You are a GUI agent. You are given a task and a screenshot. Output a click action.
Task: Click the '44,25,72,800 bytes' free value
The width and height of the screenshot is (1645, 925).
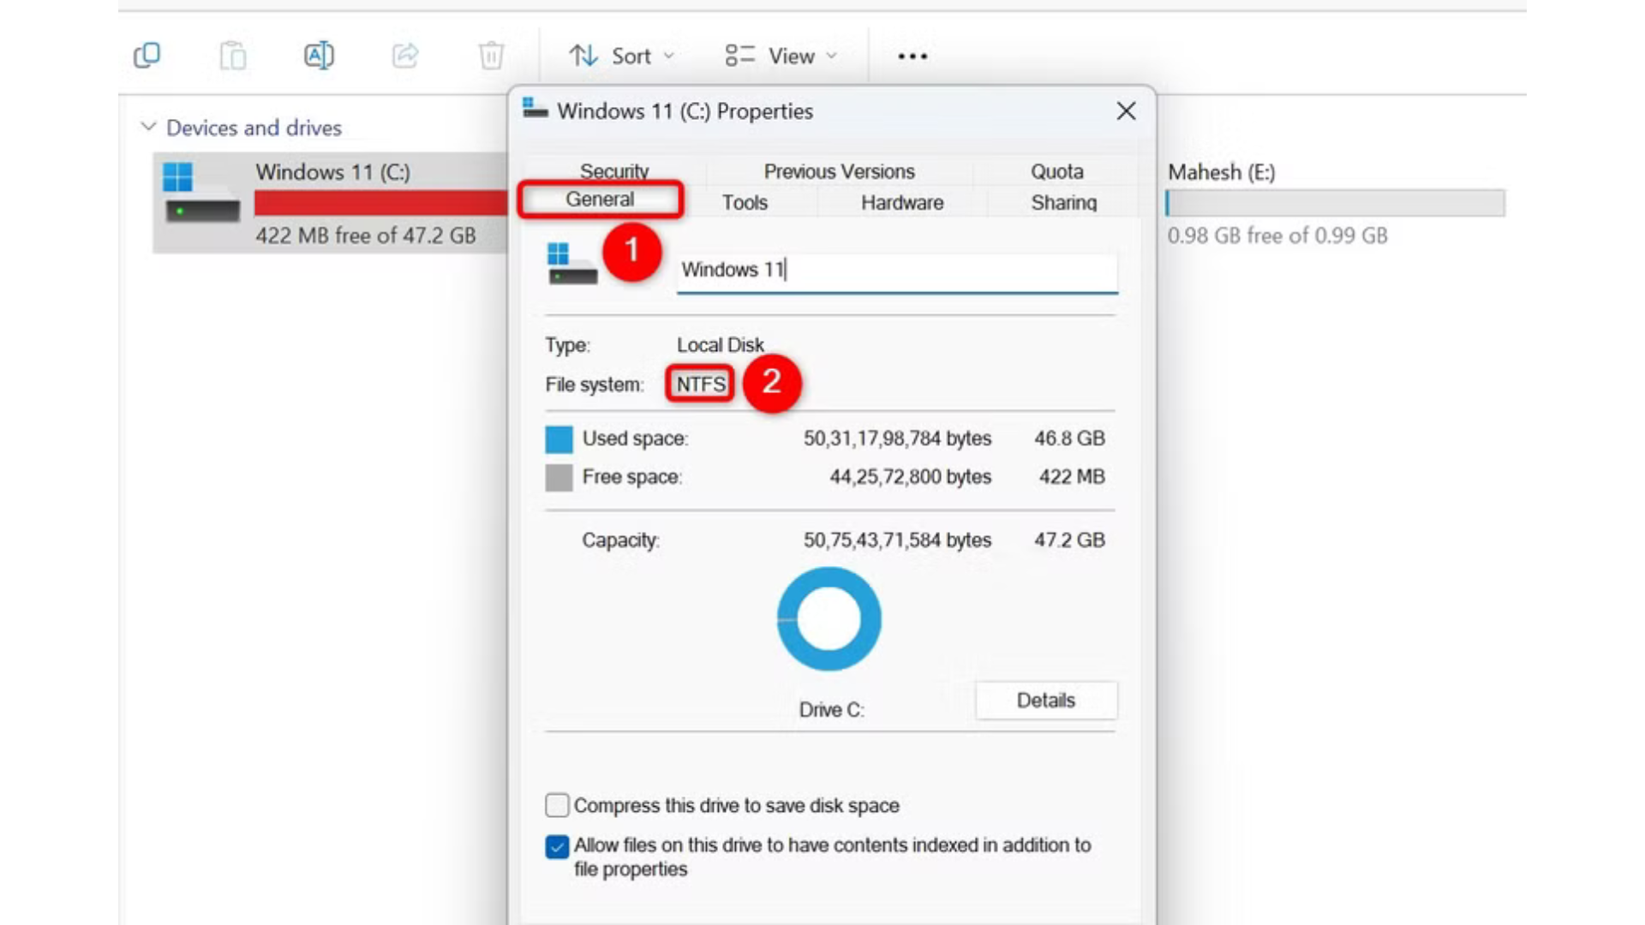[910, 477]
